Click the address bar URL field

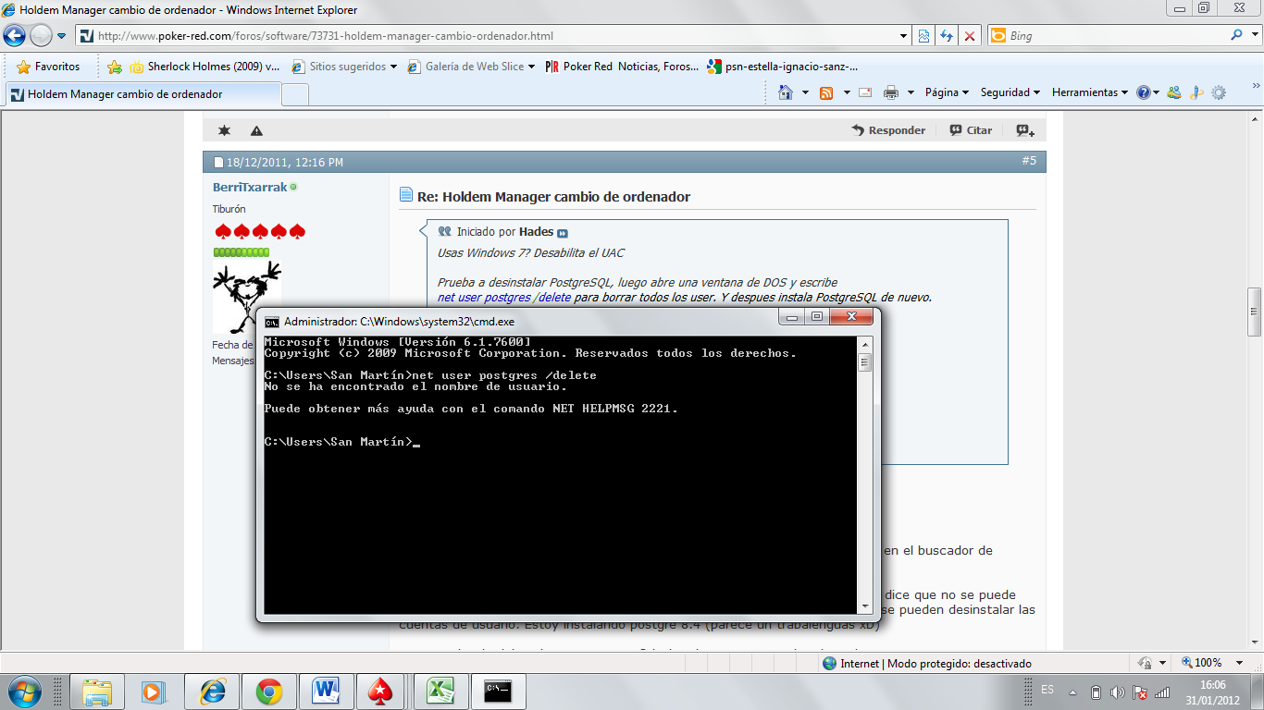[487, 36]
